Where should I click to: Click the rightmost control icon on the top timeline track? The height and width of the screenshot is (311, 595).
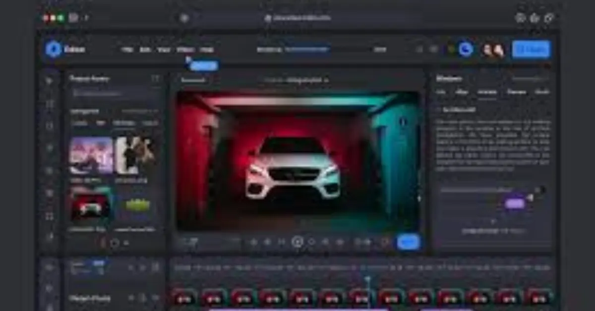pos(156,267)
